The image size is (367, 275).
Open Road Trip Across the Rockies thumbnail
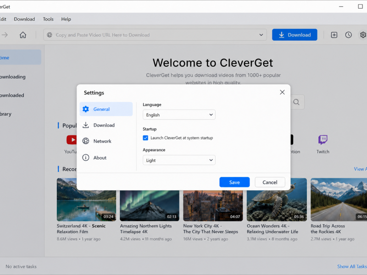(339, 199)
